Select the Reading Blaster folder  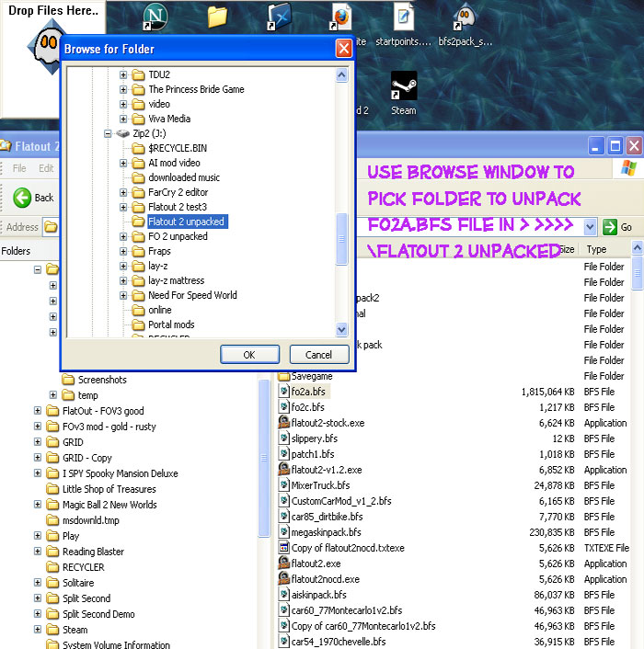coord(93,552)
